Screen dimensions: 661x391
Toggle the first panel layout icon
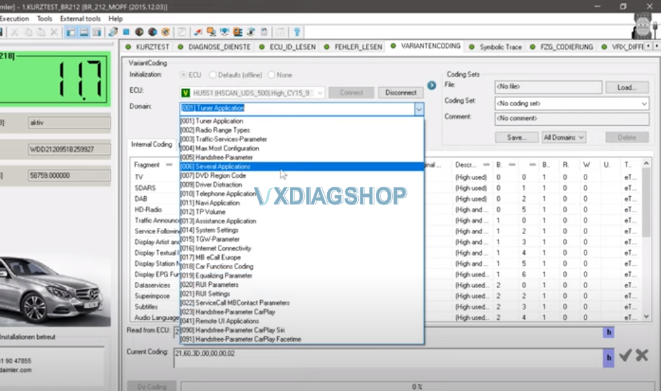pyautogui.click(x=71, y=32)
